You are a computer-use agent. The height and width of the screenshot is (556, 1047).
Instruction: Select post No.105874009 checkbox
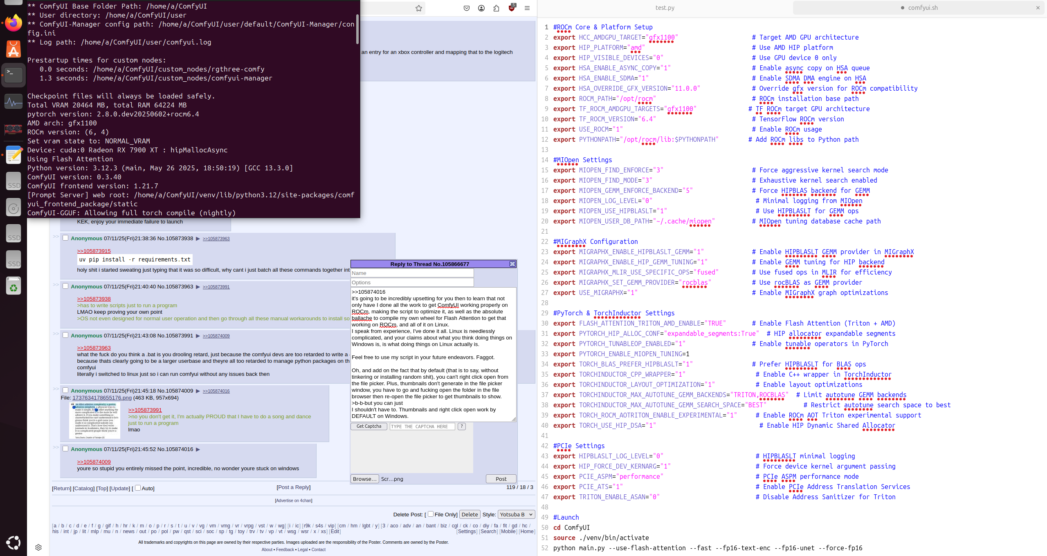pos(65,390)
